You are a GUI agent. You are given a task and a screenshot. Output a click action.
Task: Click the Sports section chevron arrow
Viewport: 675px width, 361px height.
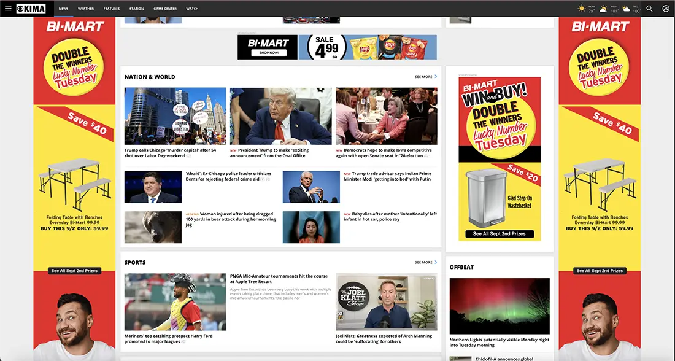436,262
